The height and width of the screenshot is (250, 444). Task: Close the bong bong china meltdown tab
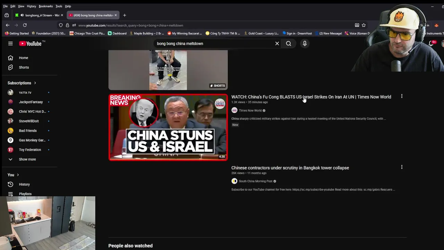116,15
